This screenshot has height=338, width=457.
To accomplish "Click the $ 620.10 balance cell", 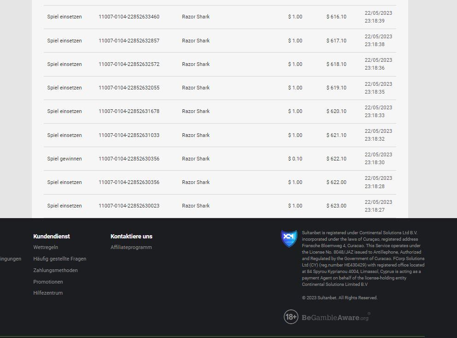I will point(336,111).
